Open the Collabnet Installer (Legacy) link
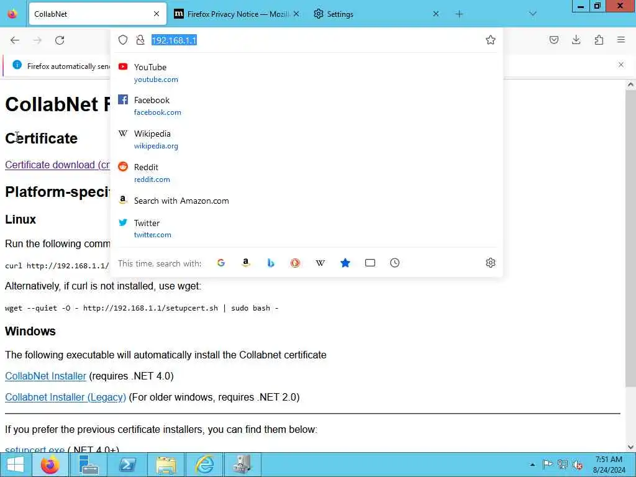This screenshot has height=477, width=636. (x=65, y=397)
